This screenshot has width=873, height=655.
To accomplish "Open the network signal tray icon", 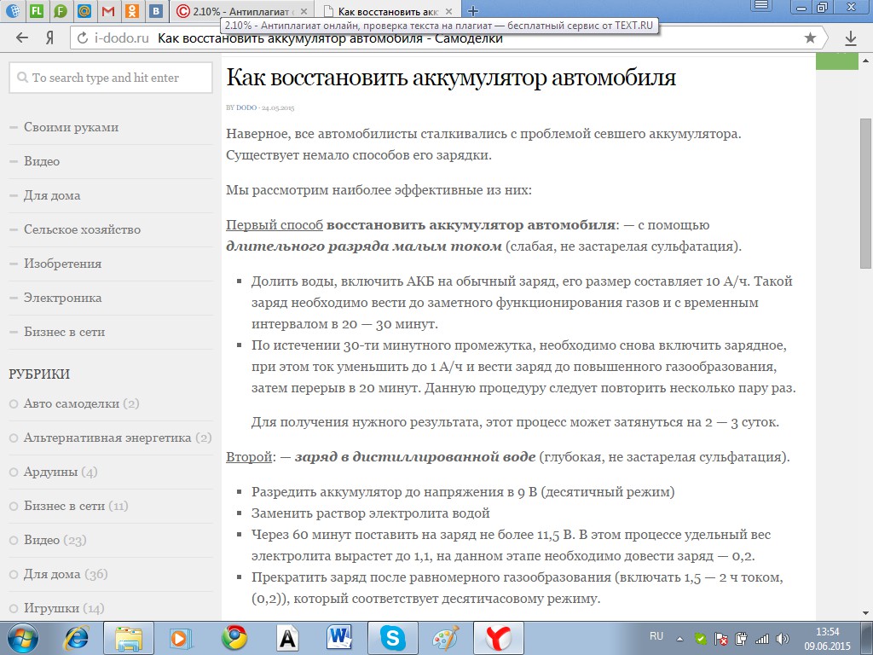I will 761,640.
